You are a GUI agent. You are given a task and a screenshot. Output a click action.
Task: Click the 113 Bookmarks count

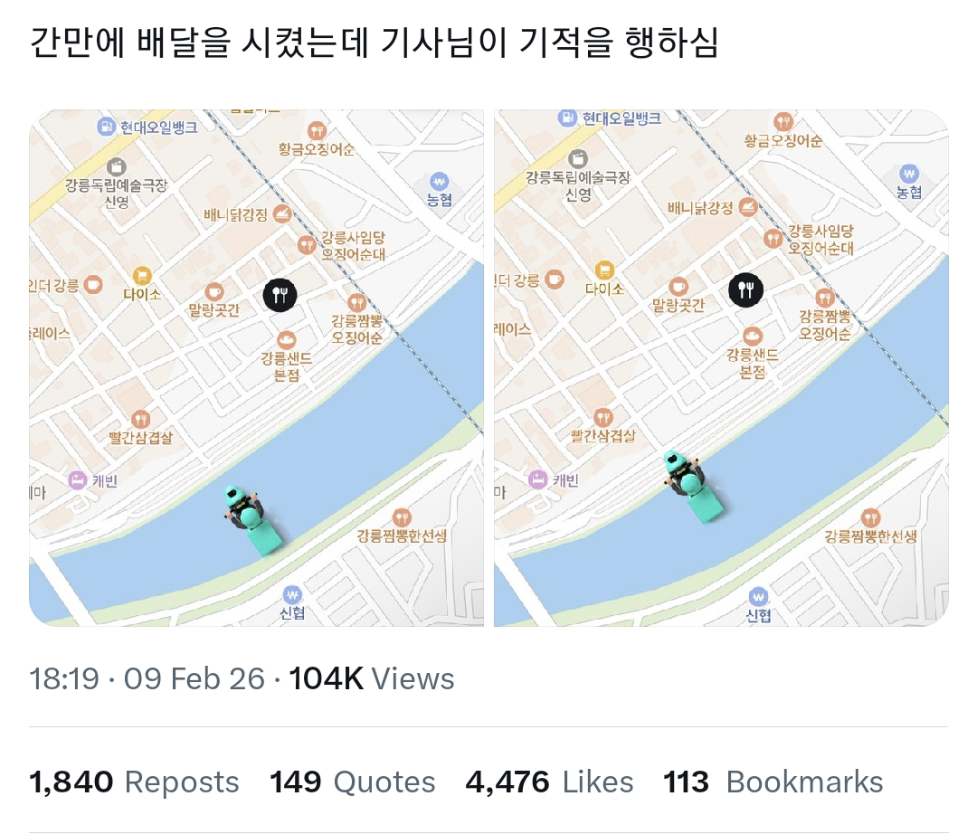click(x=773, y=782)
